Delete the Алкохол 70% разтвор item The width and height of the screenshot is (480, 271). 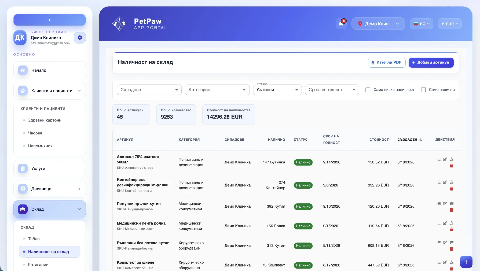pos(452,166)
